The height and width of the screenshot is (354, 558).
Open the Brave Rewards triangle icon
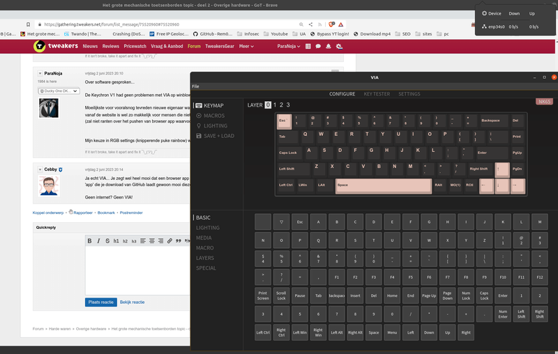(x=341, y=24)
